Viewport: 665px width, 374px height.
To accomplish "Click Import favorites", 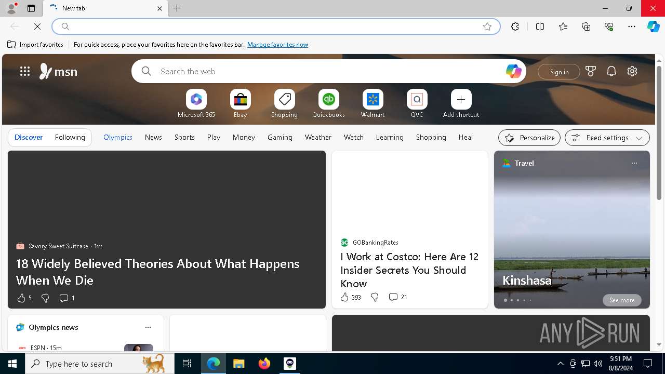I will [x=35, y=45].
